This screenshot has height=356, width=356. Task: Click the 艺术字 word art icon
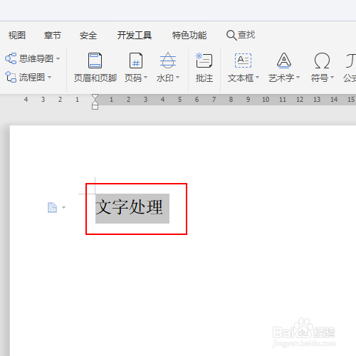tap(284, 61)
